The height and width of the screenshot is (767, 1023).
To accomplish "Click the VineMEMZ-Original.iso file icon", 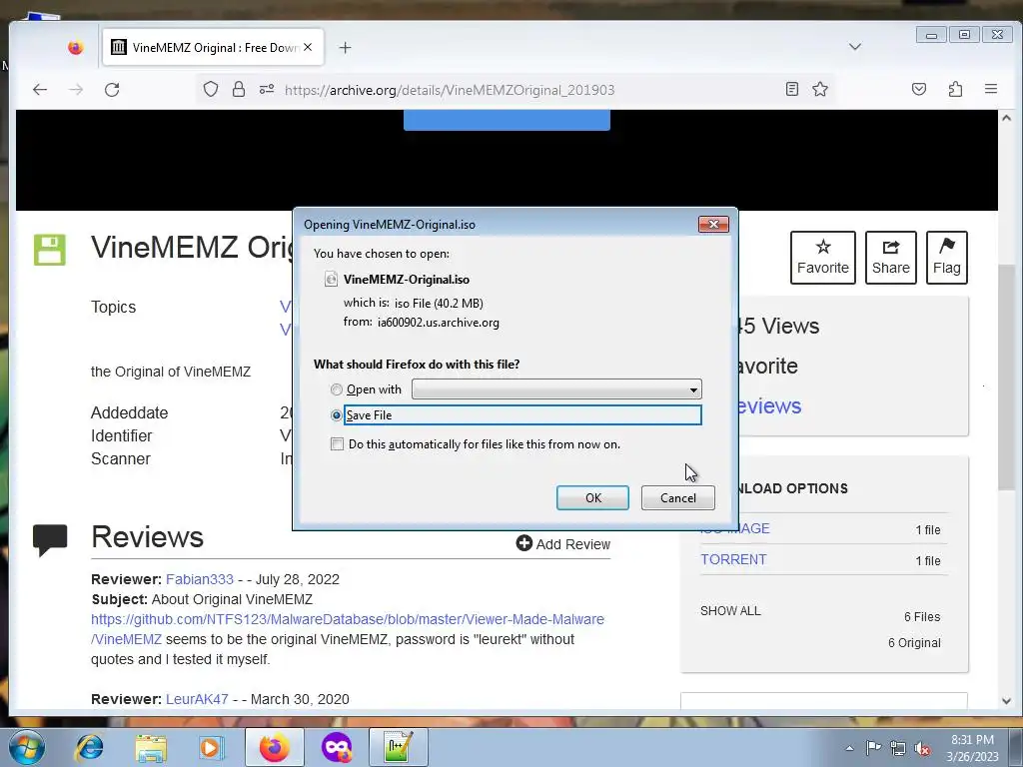I will (x=331, y=280).
